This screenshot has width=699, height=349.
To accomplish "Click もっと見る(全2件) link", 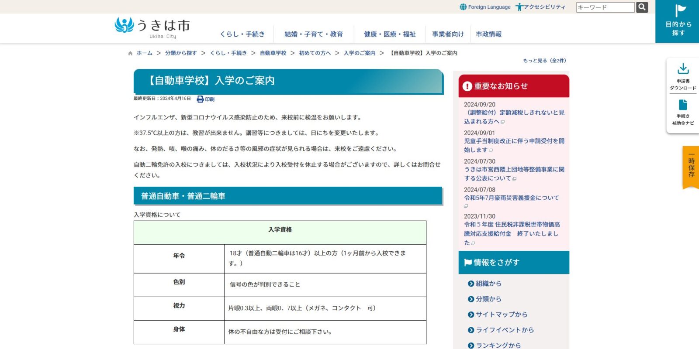I will click(544, 61).
